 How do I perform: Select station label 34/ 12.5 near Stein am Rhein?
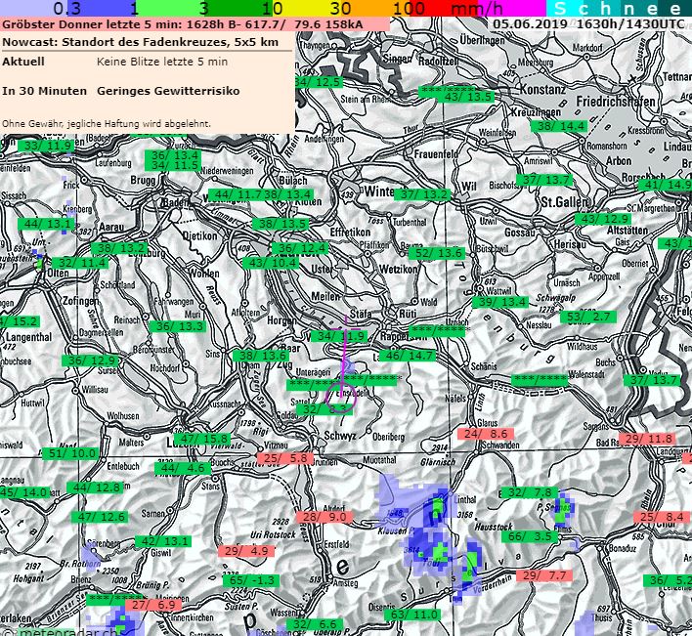click(x=319, y=82)
